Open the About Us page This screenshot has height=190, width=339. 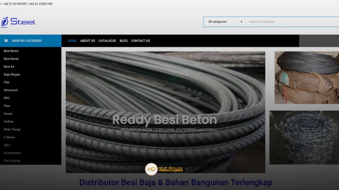click(x=88, y=41)
